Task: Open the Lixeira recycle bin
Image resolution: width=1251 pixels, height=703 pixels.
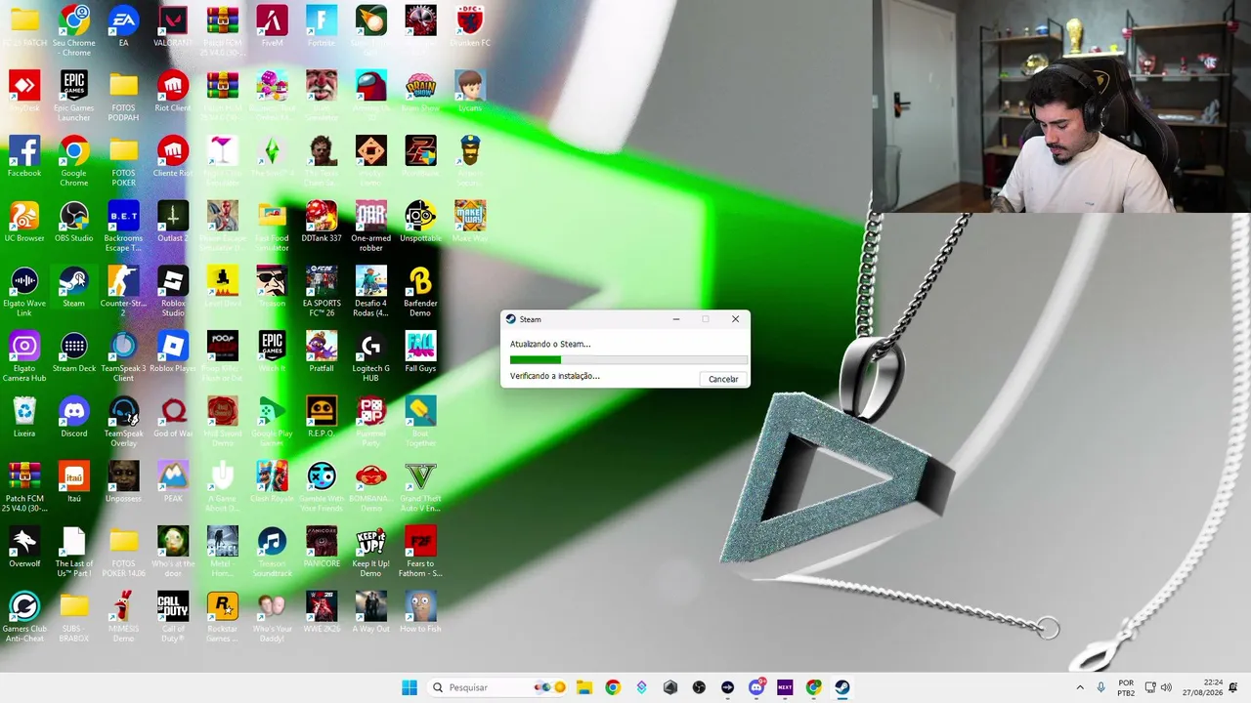Action: click(24, 418)
